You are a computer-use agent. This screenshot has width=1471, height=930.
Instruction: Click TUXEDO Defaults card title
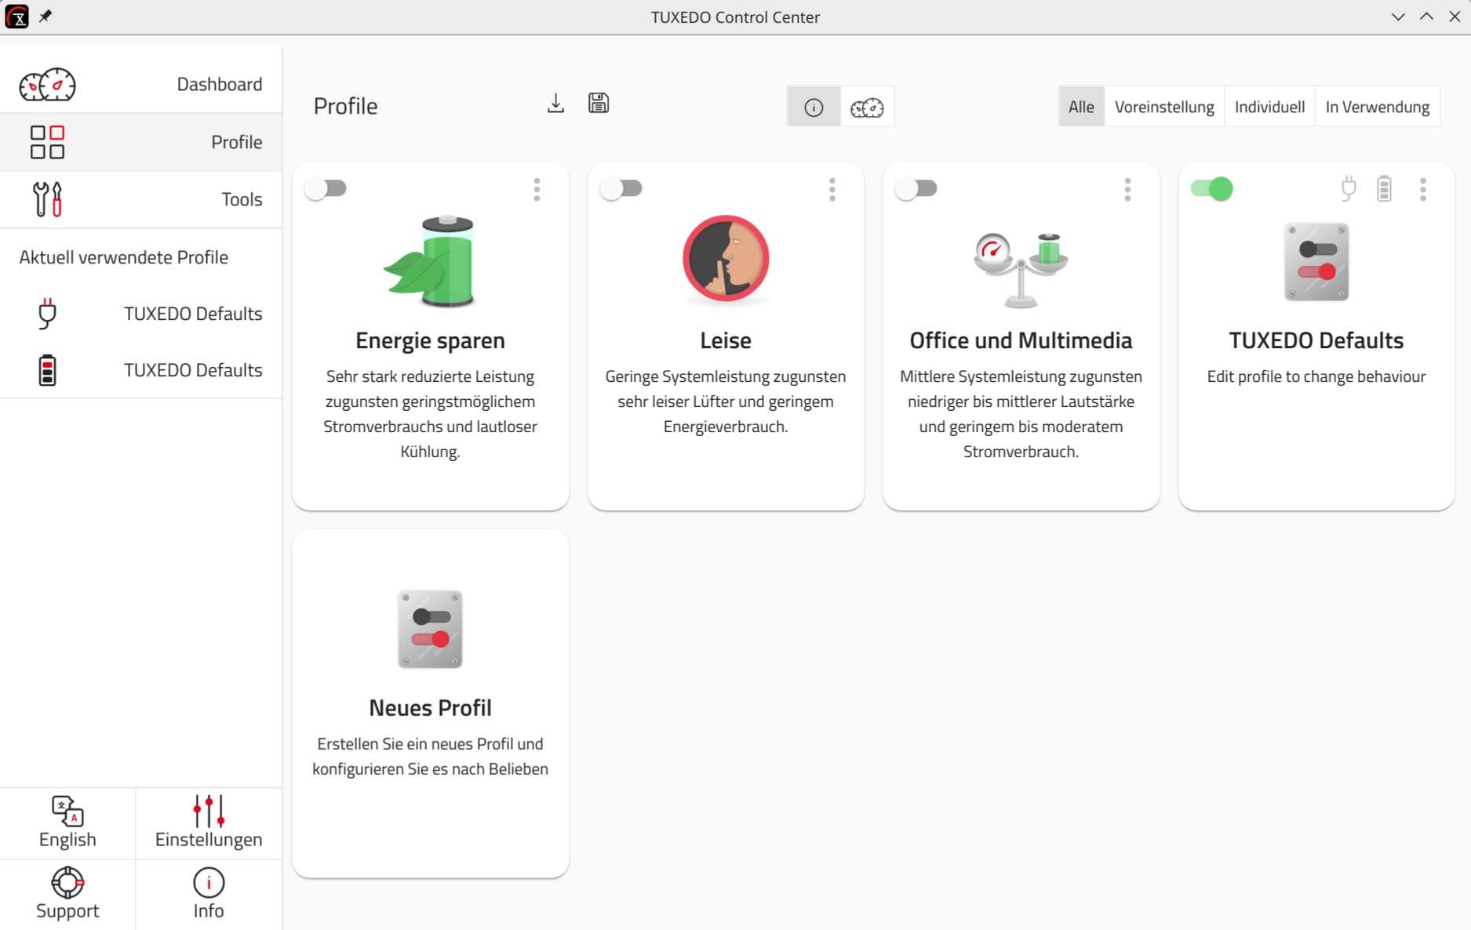pyautogui.click(x=1316, y=340)
